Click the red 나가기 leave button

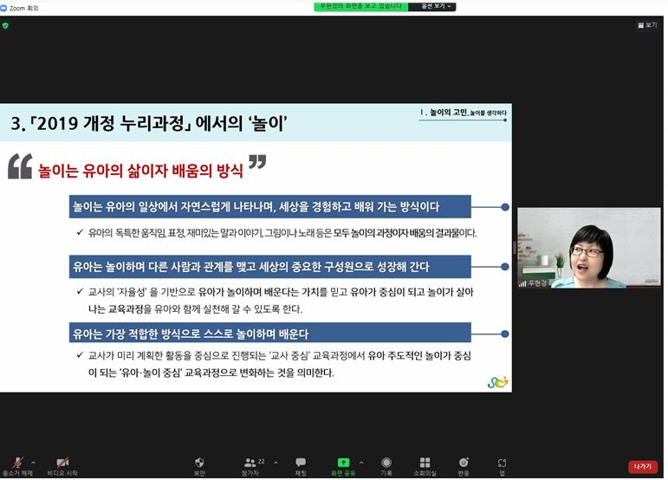tap(642, 466)
